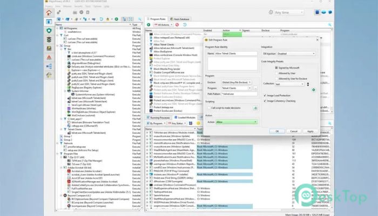Click the red disable-rule icon
The image size is (378, 216).
(x=177, y=25)
